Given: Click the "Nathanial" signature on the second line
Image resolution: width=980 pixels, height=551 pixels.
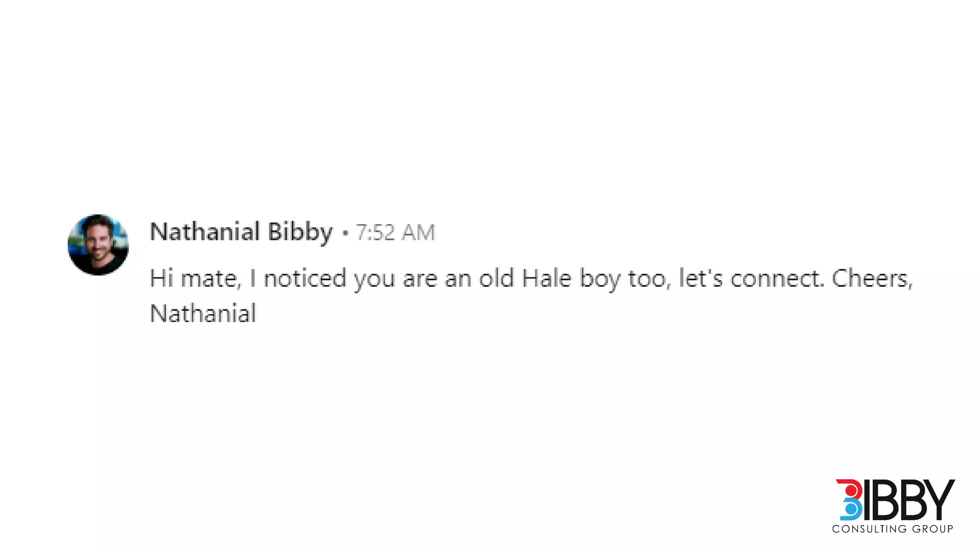Looking at the screenshot, I should pyautogui.click(x=203, y=314).
